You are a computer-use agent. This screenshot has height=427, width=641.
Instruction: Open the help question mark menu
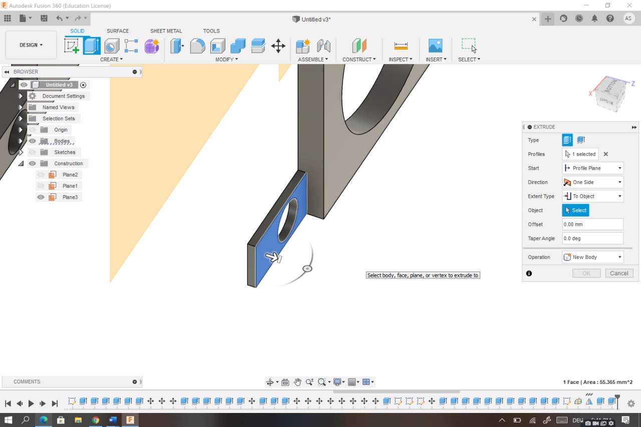pyautogui.click(x=610, y=19)
